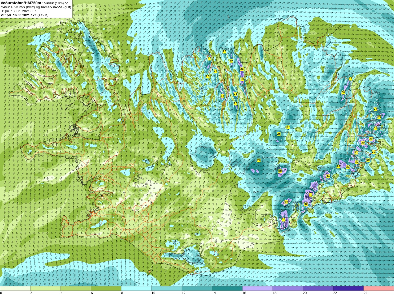This screenshot has height=295, width=394.
Task: Click the medium purple 18–20 m/s legend swatch
Action: coord(288,289)
